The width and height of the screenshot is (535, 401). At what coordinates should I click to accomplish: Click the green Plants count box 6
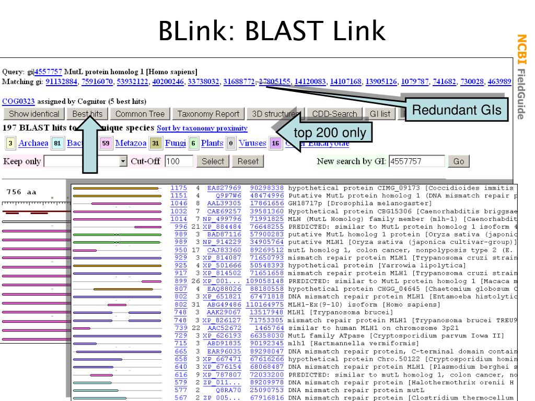pos(193,143)
